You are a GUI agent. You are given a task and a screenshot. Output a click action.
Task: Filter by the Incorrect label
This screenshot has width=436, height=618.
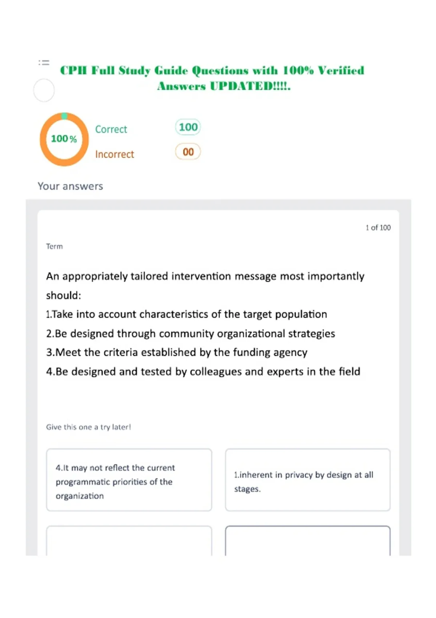click(x=115, y=154)
